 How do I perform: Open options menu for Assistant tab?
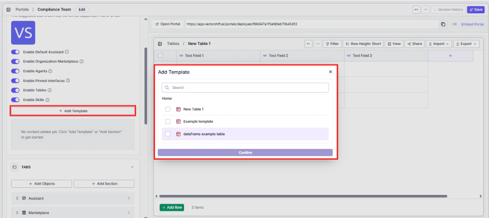pos(129,198)
